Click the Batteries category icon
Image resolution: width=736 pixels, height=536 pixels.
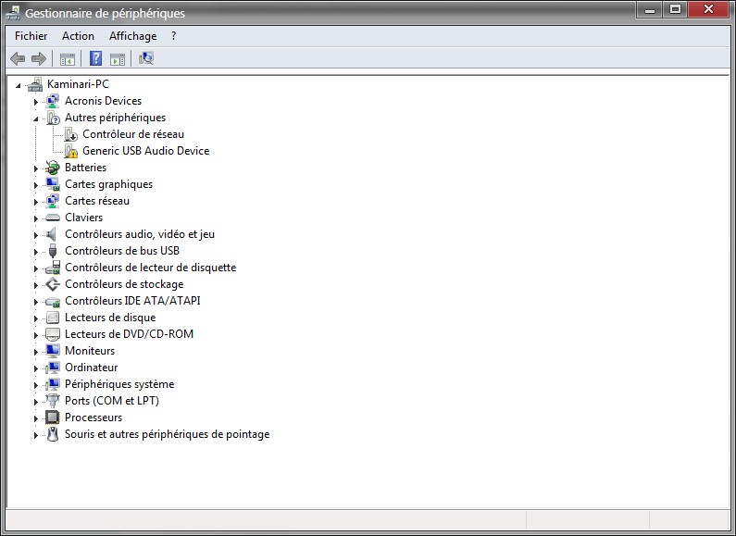tap(53, 168)
